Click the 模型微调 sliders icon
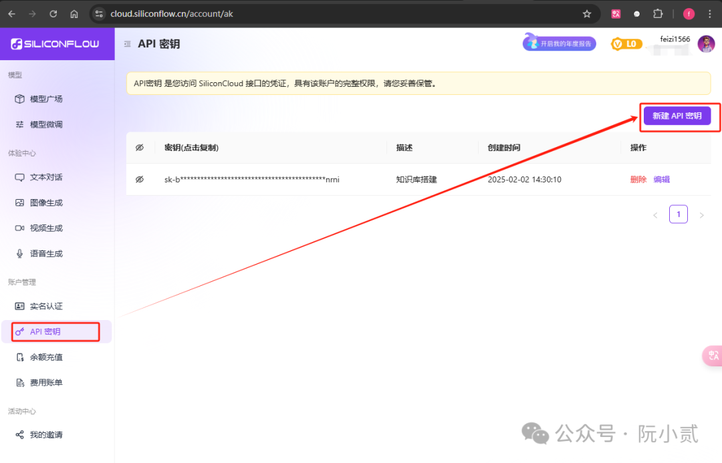This screenshot has height=463, width=722. pyautogui.click(x=19, y=124)
